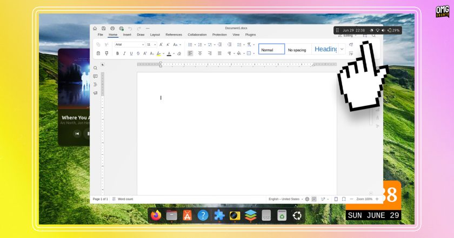This screenshot has height=238, width=454.
Task: Click the quick print icon
Action: pyautogui.click(x=121, y=29)
